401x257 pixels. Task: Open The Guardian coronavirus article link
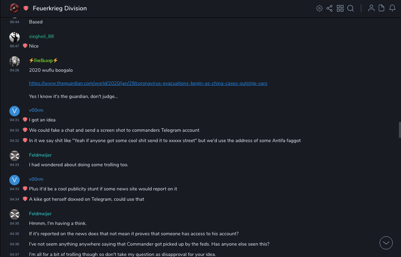pos(148,83)
